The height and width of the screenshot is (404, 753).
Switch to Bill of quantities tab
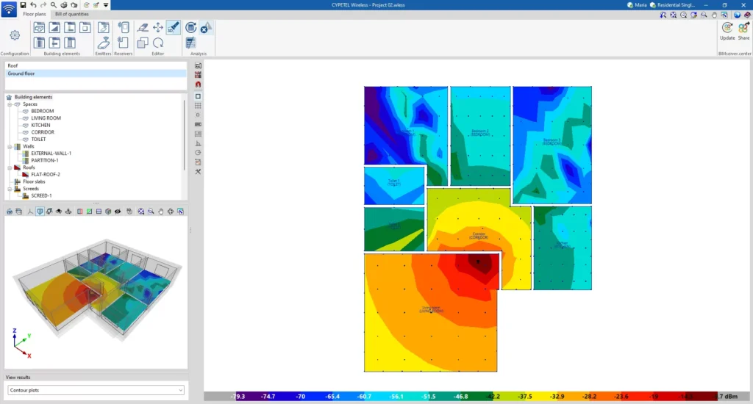pos(71,14)
